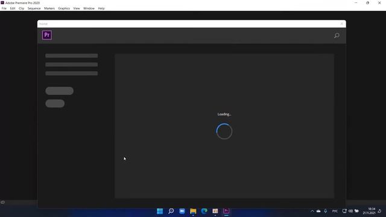
Task: Close the Home dialog
Action: tap(342, 24)
